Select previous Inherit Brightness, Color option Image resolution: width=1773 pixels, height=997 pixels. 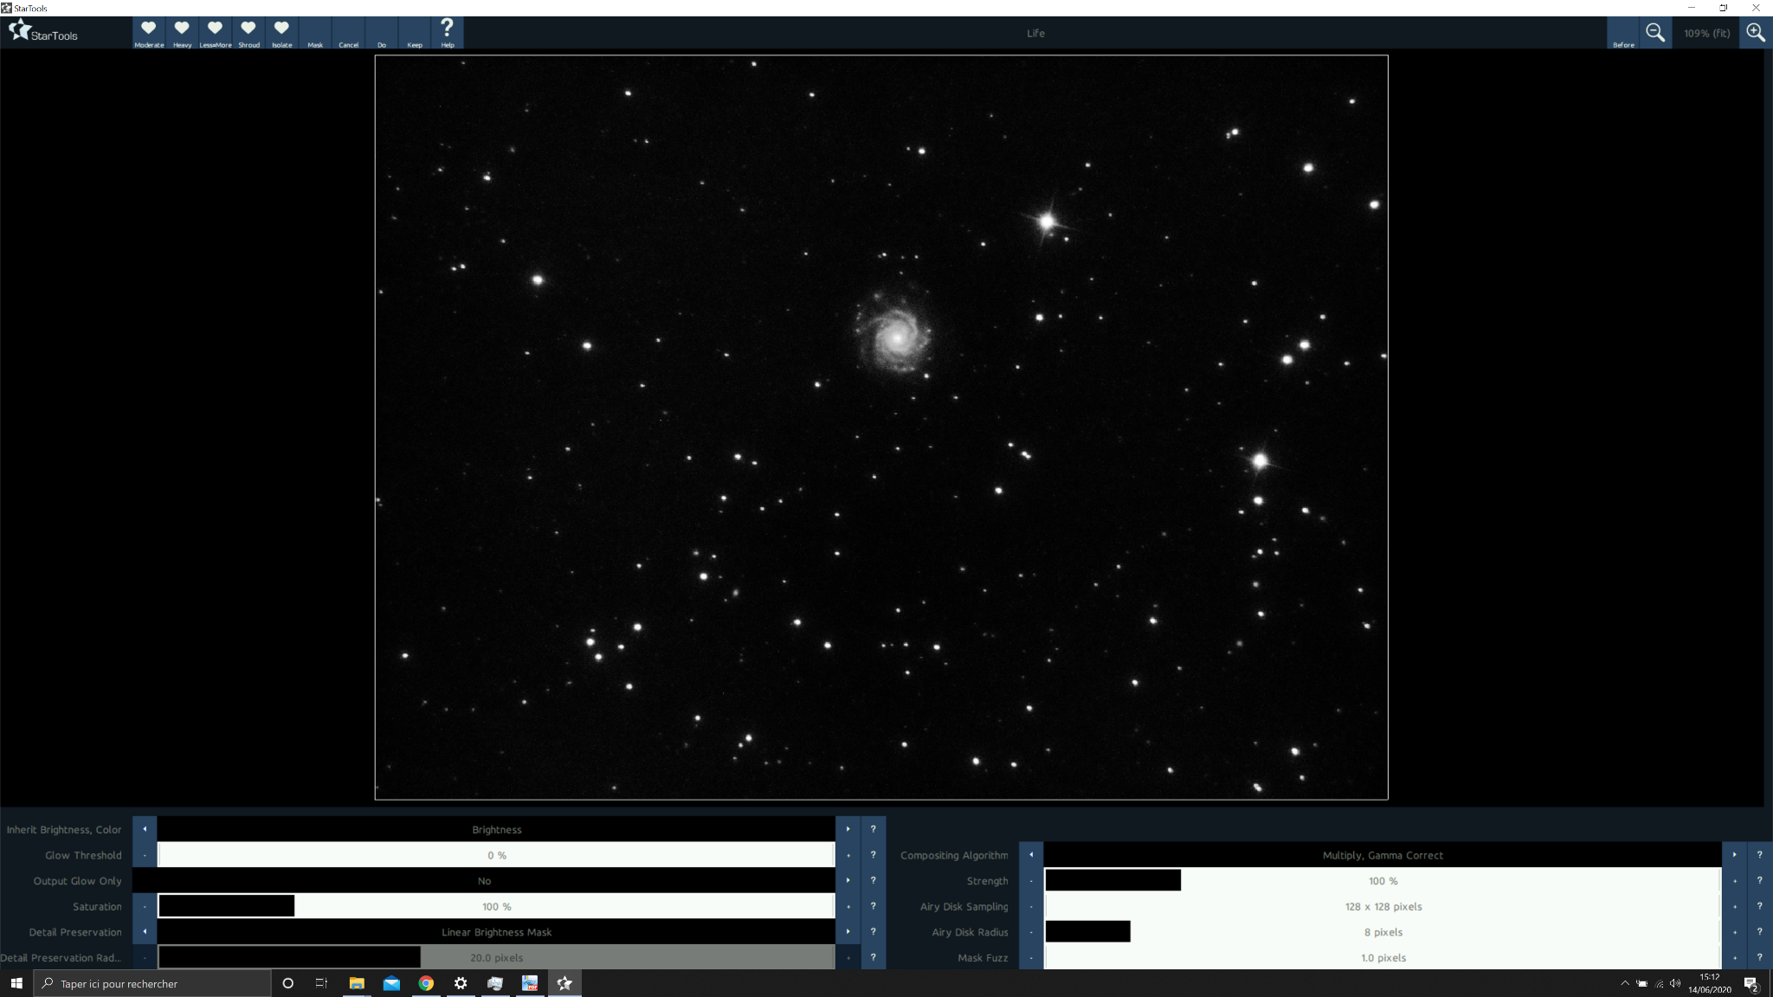pyautogui.click(x=145, y=829)
